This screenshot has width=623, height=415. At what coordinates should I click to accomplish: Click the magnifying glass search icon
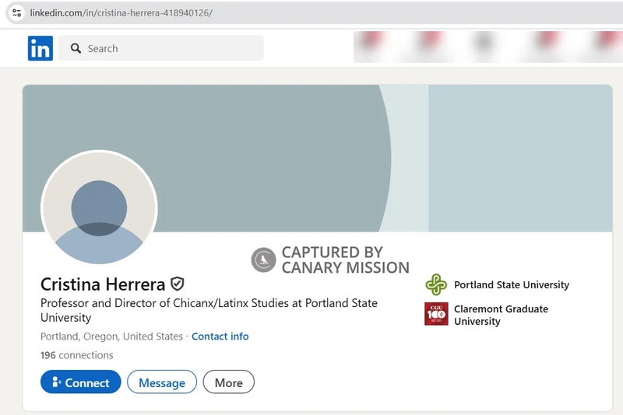(76, 48)
